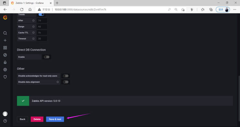Add page to favorites star icon
Viewport: 240px width, 127px height.
coord(183,9)
